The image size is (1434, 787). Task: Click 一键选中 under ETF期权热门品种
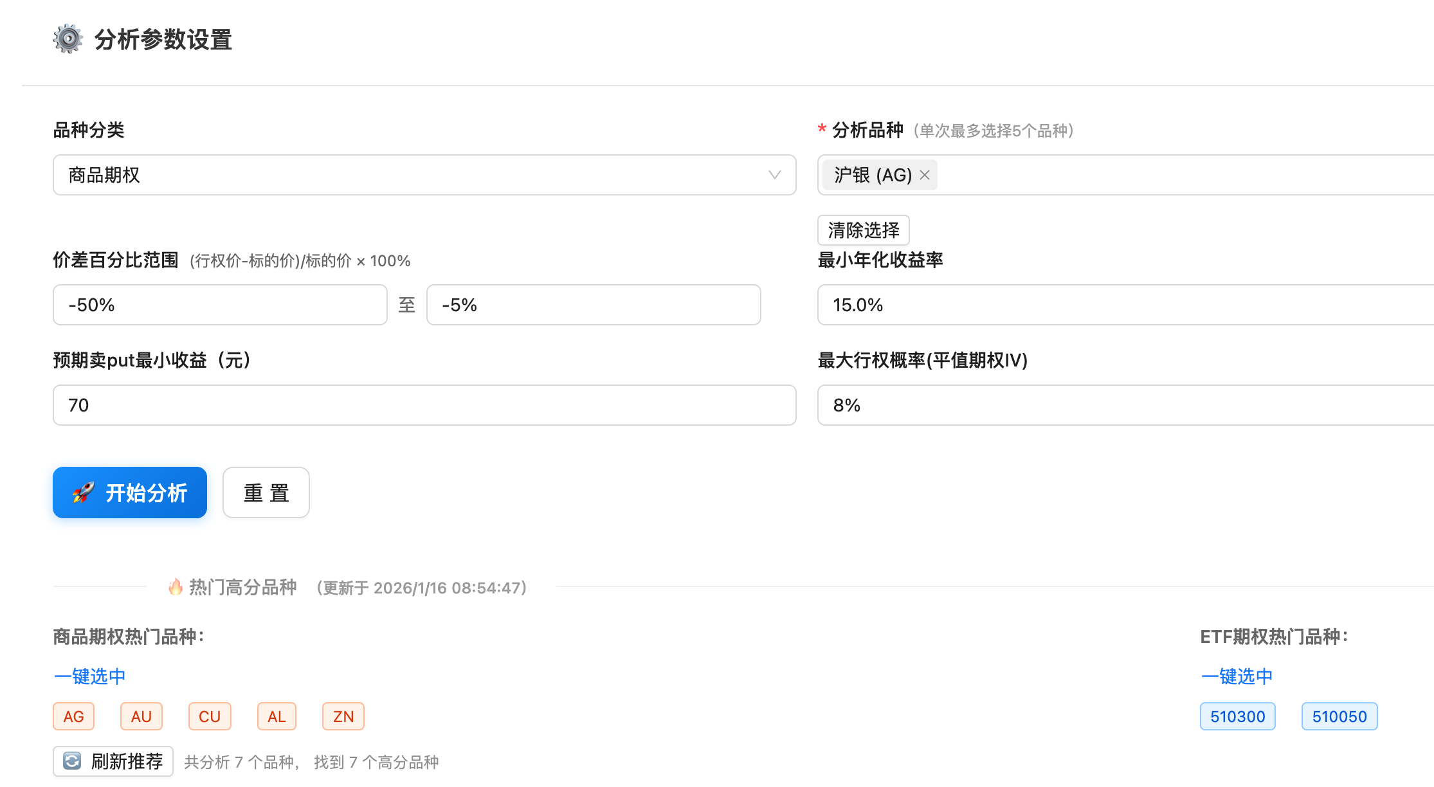1237,676
